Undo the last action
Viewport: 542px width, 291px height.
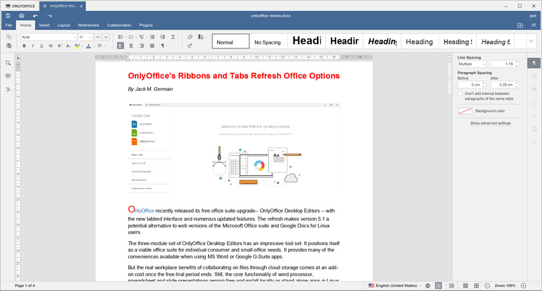[x=35, y=16]
